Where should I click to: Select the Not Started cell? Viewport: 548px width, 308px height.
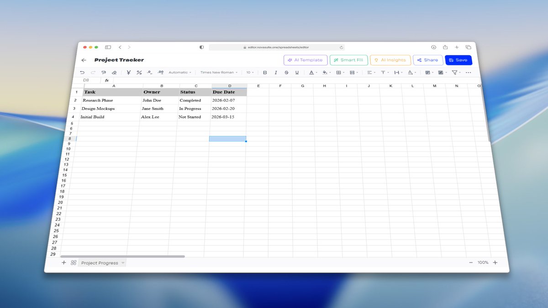pyautogui.click(x=194, y=117)
